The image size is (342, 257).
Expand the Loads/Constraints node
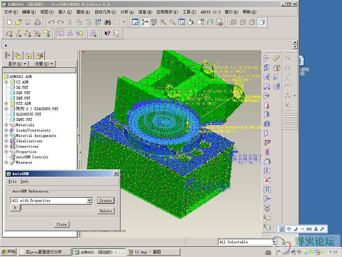pyautogui.click(x=6, y=130)
